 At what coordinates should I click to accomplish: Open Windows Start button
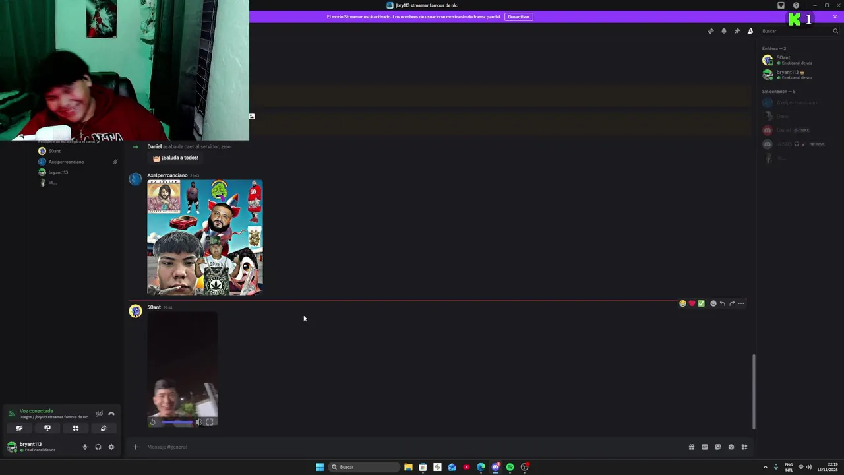pyautogui.click(x=320, y=467)
